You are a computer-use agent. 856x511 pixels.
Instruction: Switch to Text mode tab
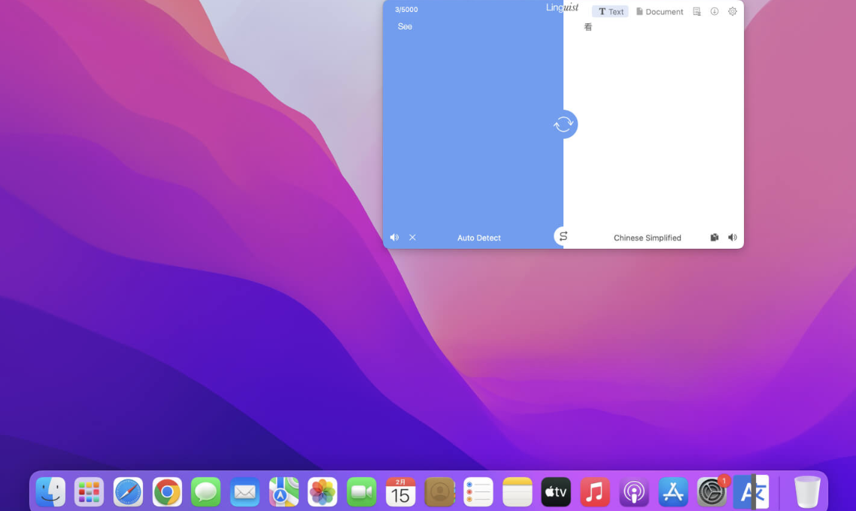pyautogui.click(x=610, y=11)
